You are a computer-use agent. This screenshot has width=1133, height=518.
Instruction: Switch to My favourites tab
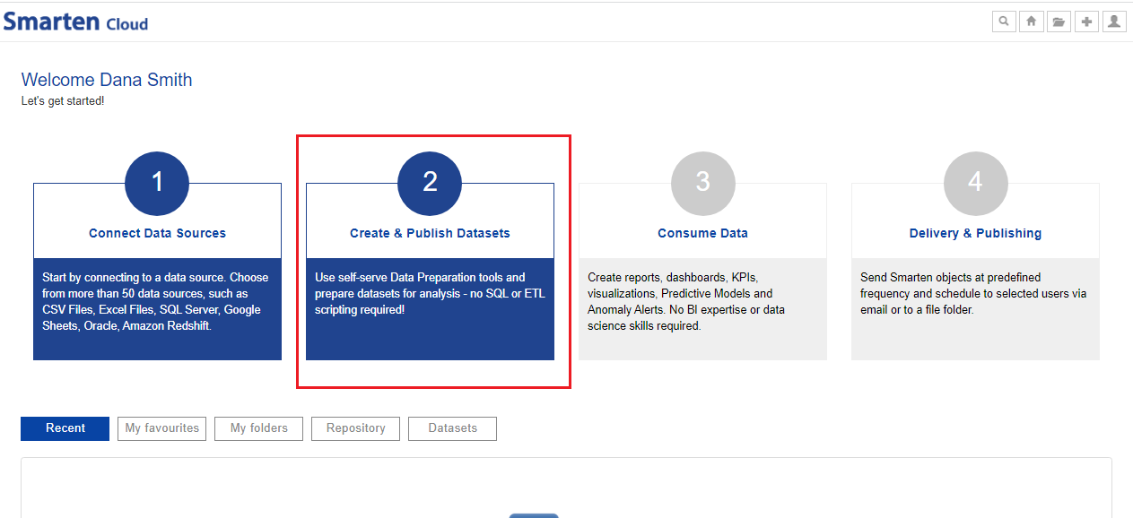[x=161, y=428]
